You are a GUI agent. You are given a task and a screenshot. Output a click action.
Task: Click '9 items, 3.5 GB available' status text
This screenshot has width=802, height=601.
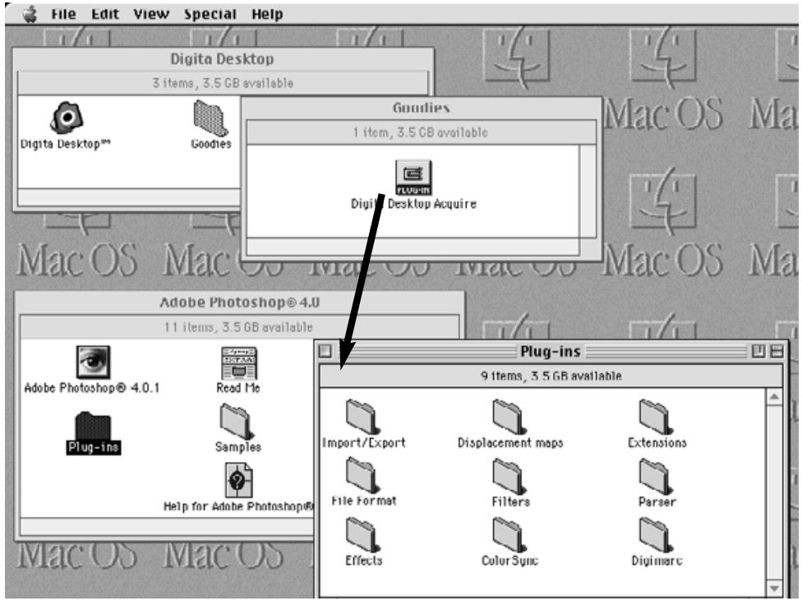[551, 377]
